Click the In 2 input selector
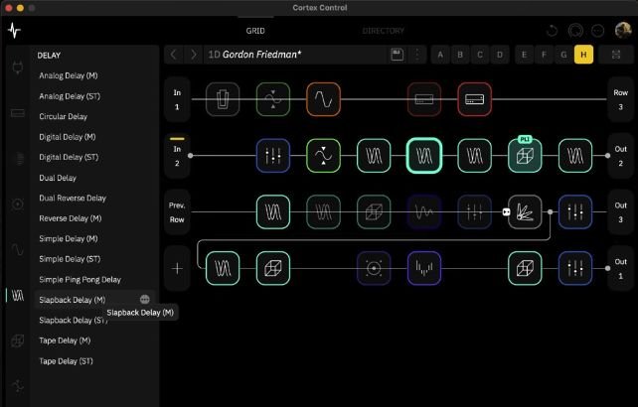 click(x=177, y=156)
